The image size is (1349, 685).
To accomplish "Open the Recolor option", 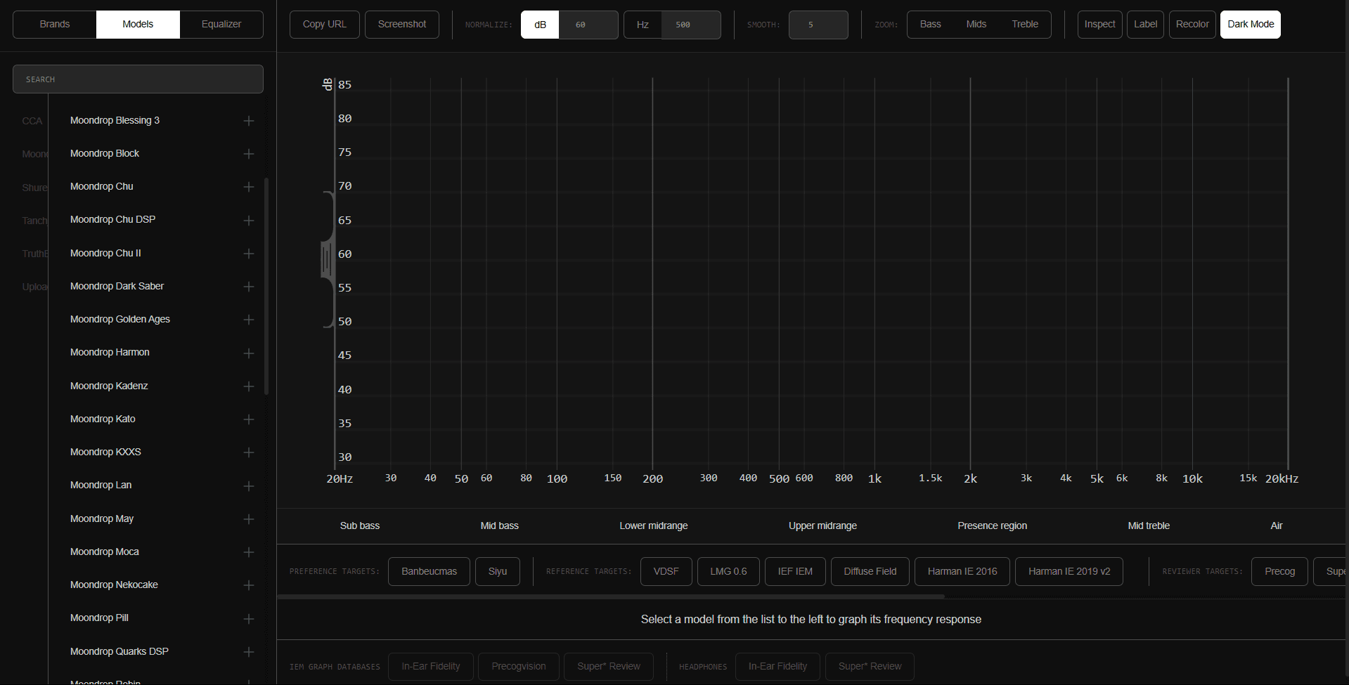I will click(1192, 24).
